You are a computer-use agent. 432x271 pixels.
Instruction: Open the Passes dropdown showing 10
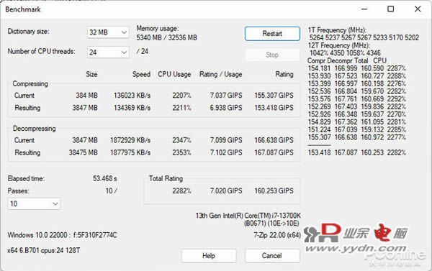click(34, 204)
